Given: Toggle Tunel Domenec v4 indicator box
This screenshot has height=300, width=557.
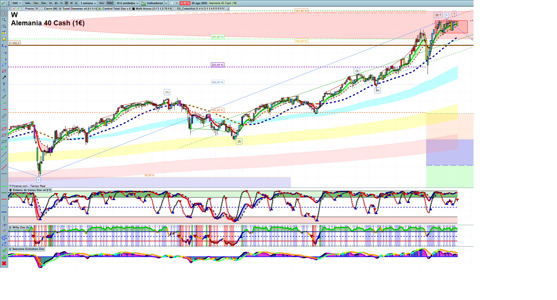Looking at the screenshot, I should click(x=60, y=9).
